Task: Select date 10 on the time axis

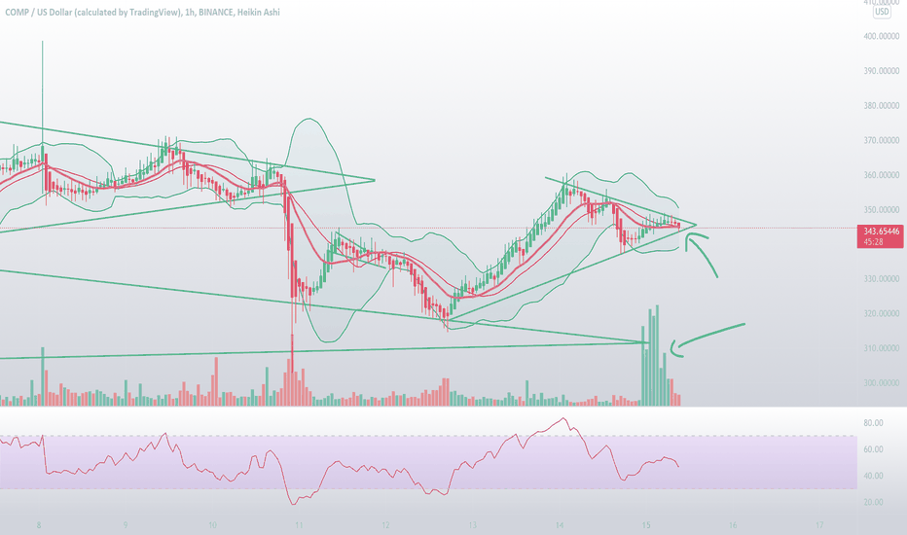Action: click(212, 525)
